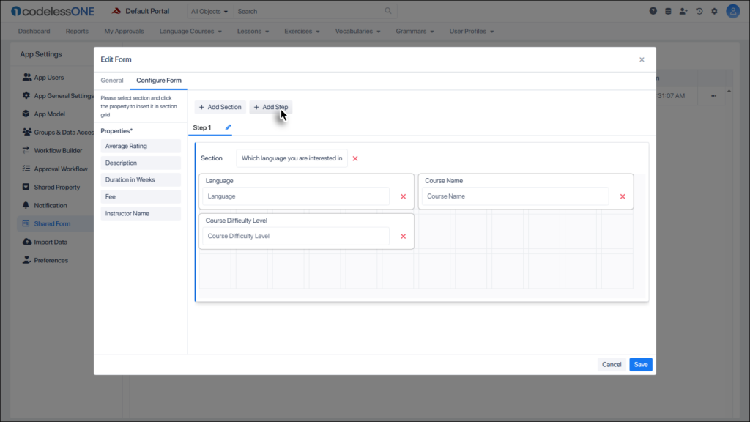Insert the Fee property
The image size is (750, 422).
click(x=141, y=196)
